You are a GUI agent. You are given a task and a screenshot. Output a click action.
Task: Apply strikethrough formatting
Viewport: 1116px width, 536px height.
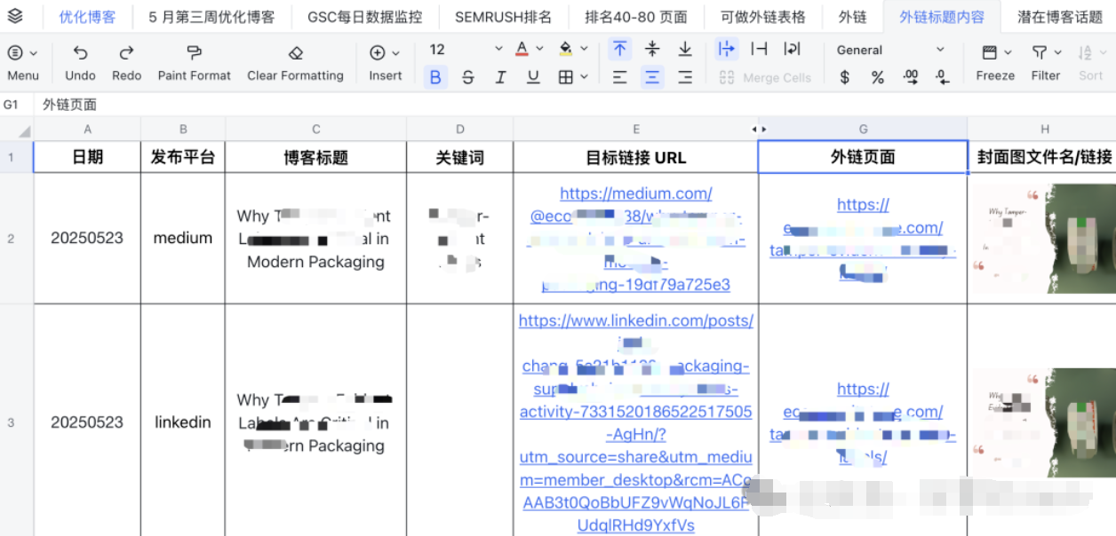tap(468, 78)
